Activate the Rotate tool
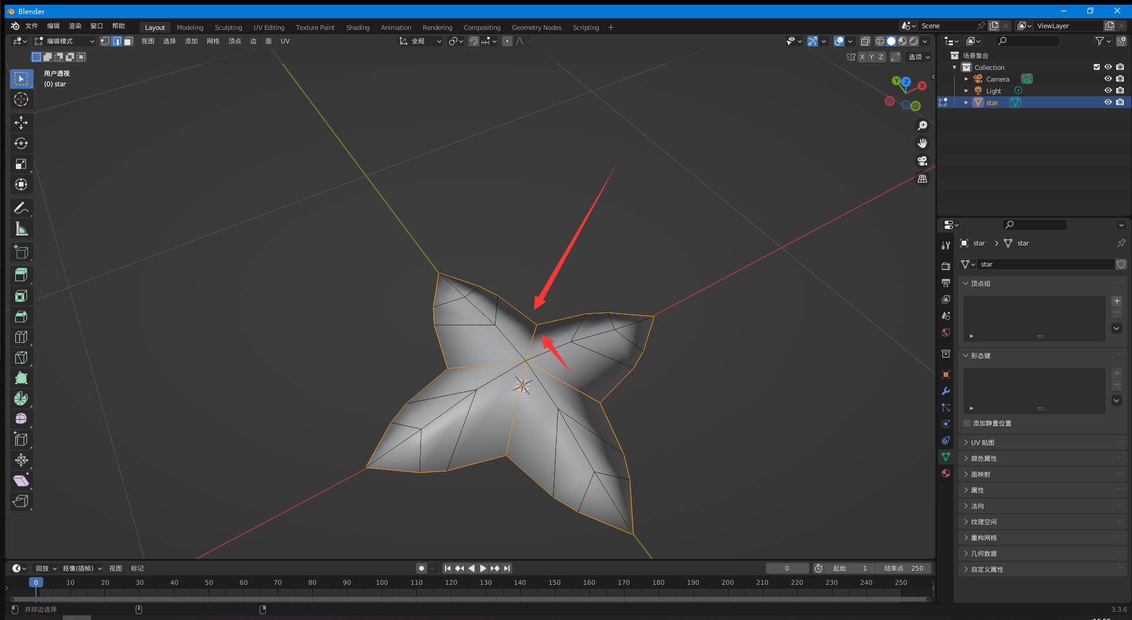 pos(21,143)
